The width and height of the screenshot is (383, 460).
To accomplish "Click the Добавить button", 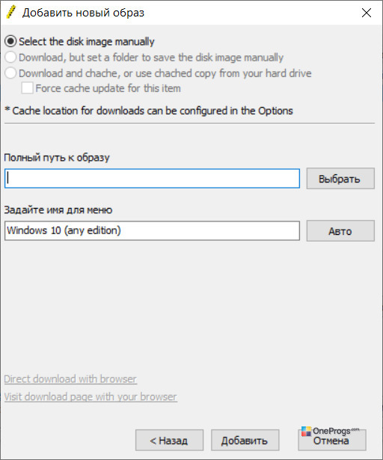I will click(245, 440).
